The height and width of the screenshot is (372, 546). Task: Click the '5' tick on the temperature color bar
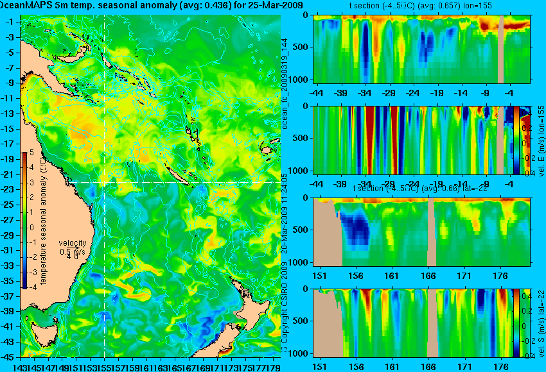coord(31,153)
